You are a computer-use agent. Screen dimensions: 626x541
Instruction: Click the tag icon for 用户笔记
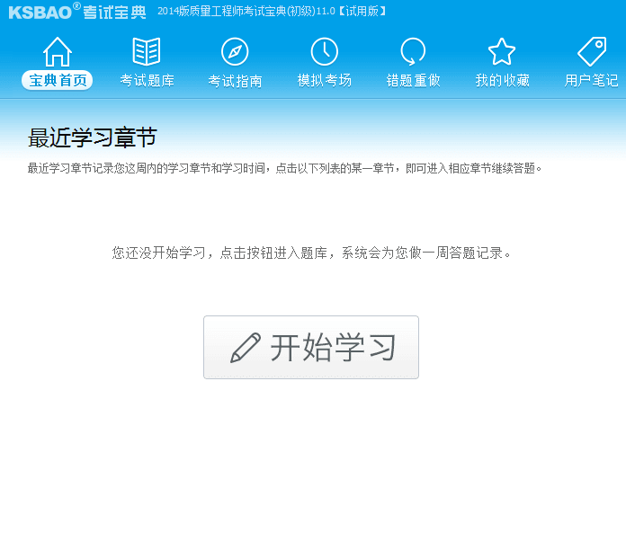[x=592, y=51]
